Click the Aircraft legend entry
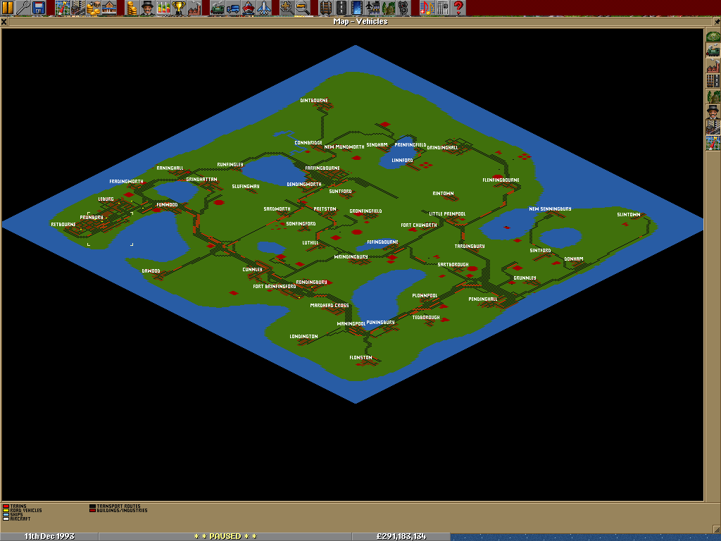Screen dimensions: 721x541 tap(17, 518)
